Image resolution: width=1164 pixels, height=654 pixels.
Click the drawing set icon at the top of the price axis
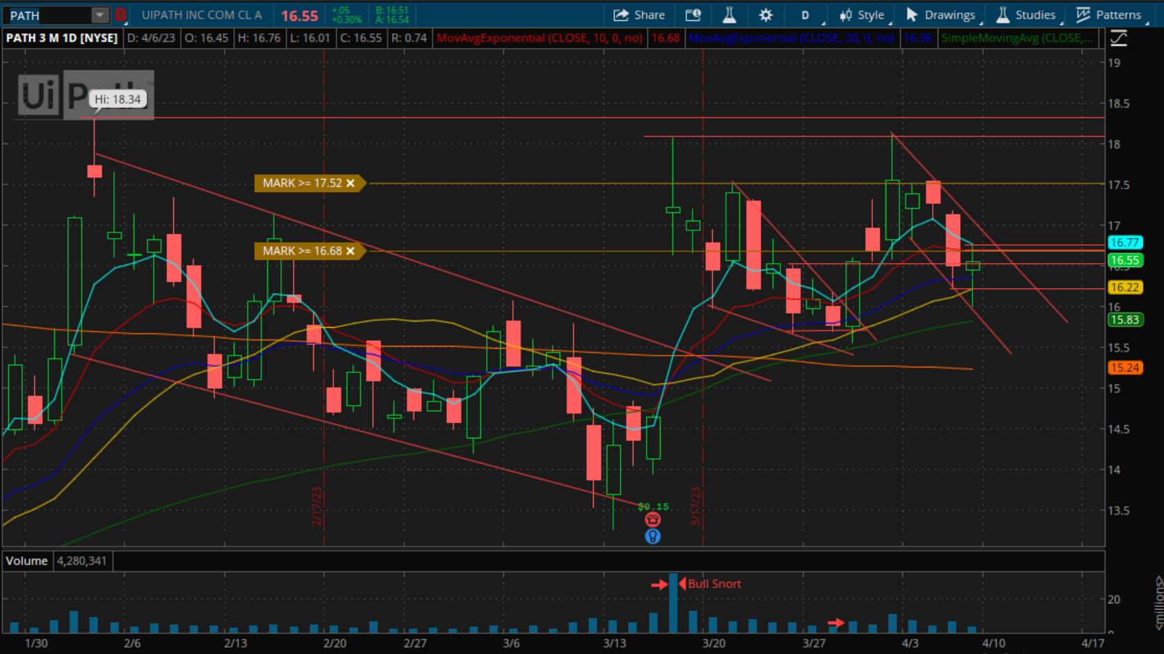(x=1119, y=38)
